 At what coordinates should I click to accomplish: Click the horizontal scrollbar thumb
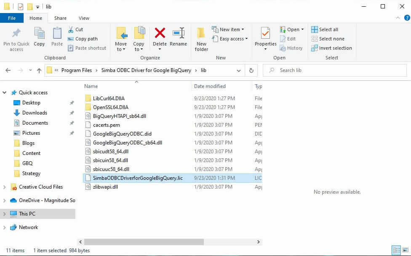(144, 242)
